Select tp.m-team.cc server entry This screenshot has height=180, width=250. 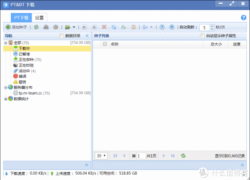tap(30, 93)
